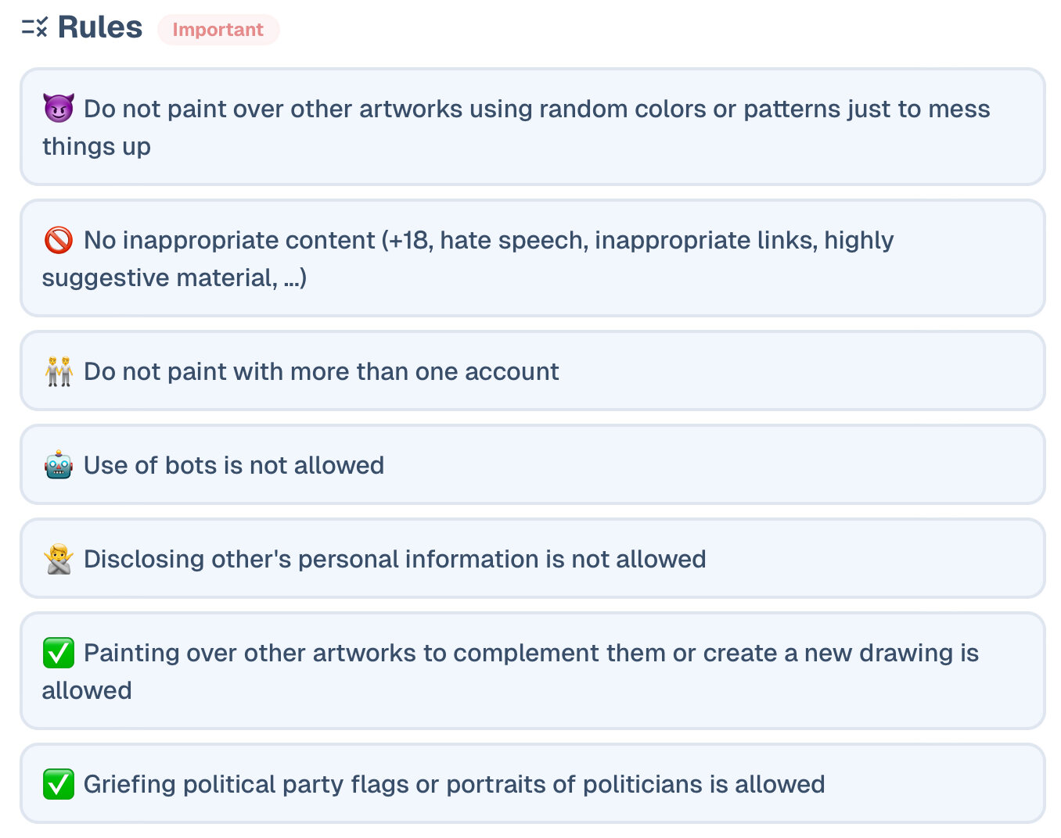Click the Rules heading text

[100, 27]
